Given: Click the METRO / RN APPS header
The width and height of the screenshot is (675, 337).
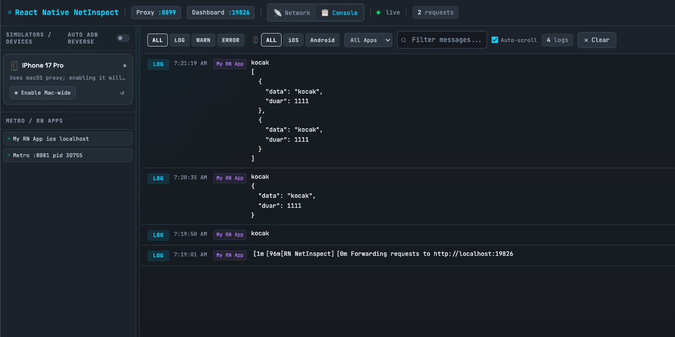Looking at the screenshot, I should click(35, 121).
